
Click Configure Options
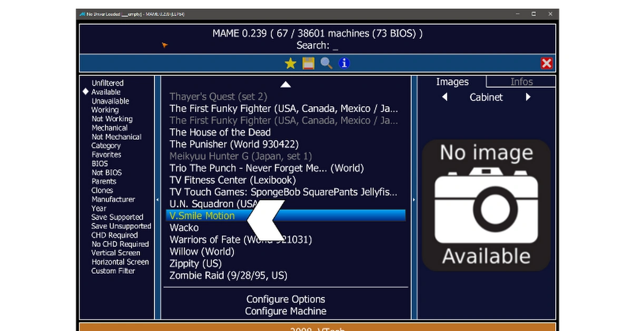285,299
